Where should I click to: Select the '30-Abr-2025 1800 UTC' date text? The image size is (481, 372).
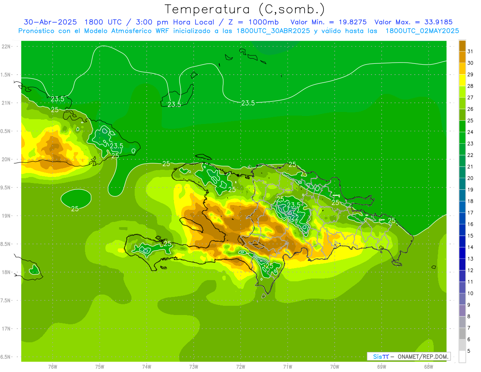point(73,22)
